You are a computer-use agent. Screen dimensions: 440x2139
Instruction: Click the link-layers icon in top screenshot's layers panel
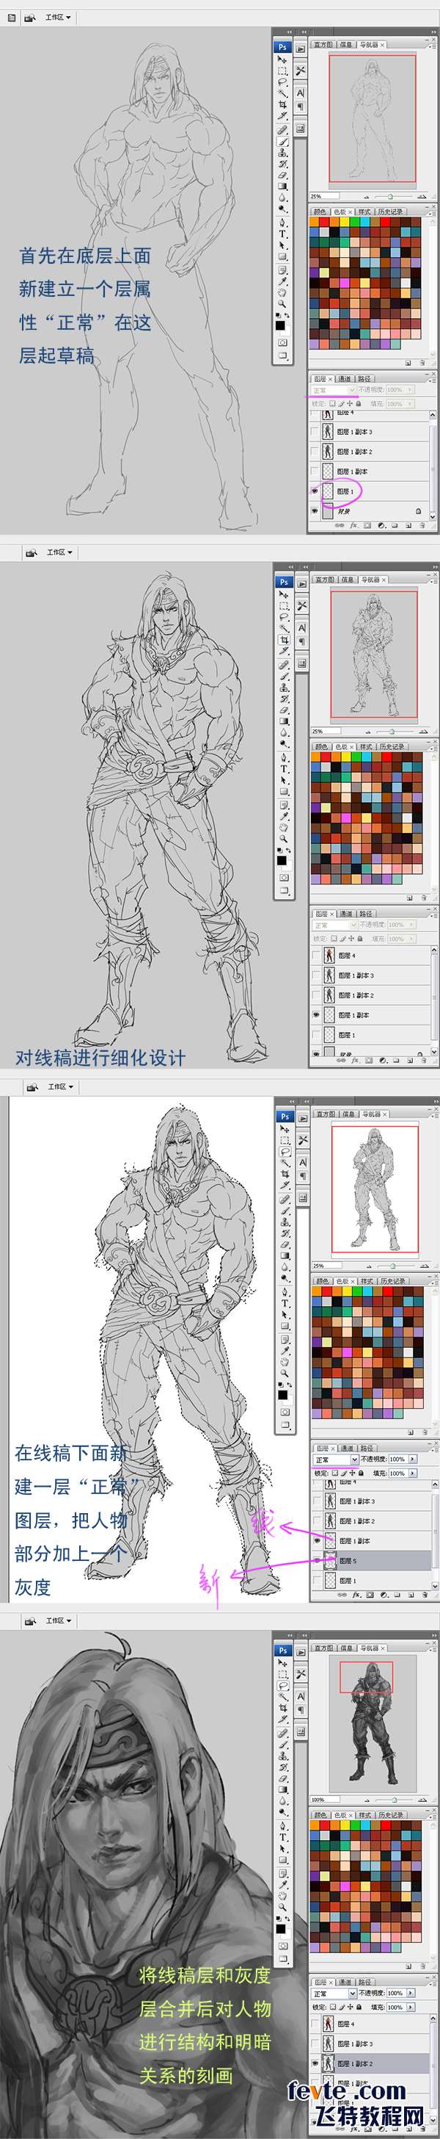[x=340, y=524]
